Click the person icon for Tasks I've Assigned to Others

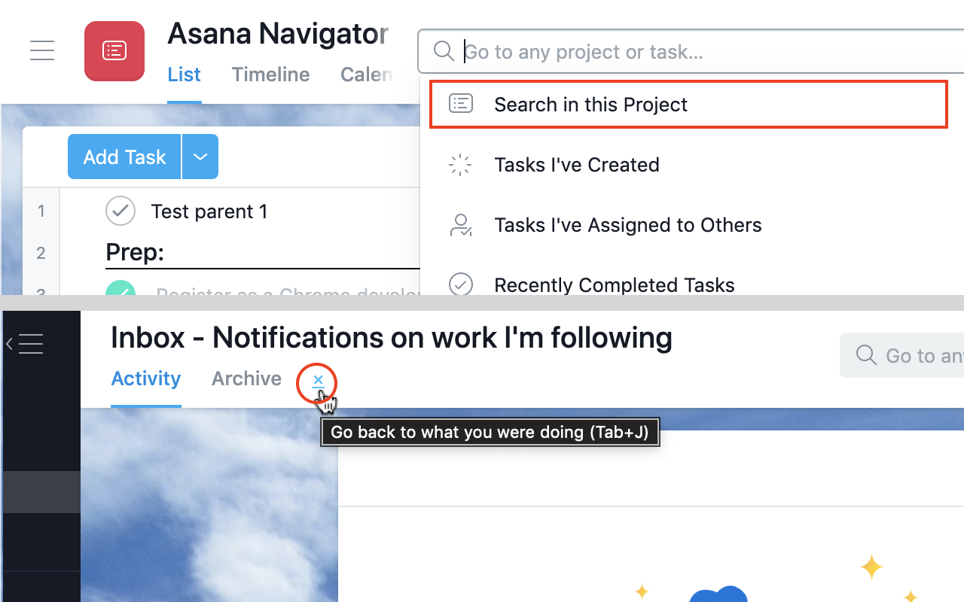point(460,225)
